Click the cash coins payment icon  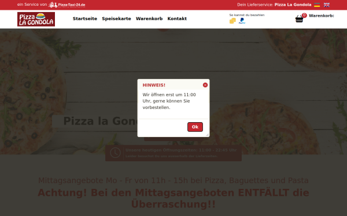point(232,21)
